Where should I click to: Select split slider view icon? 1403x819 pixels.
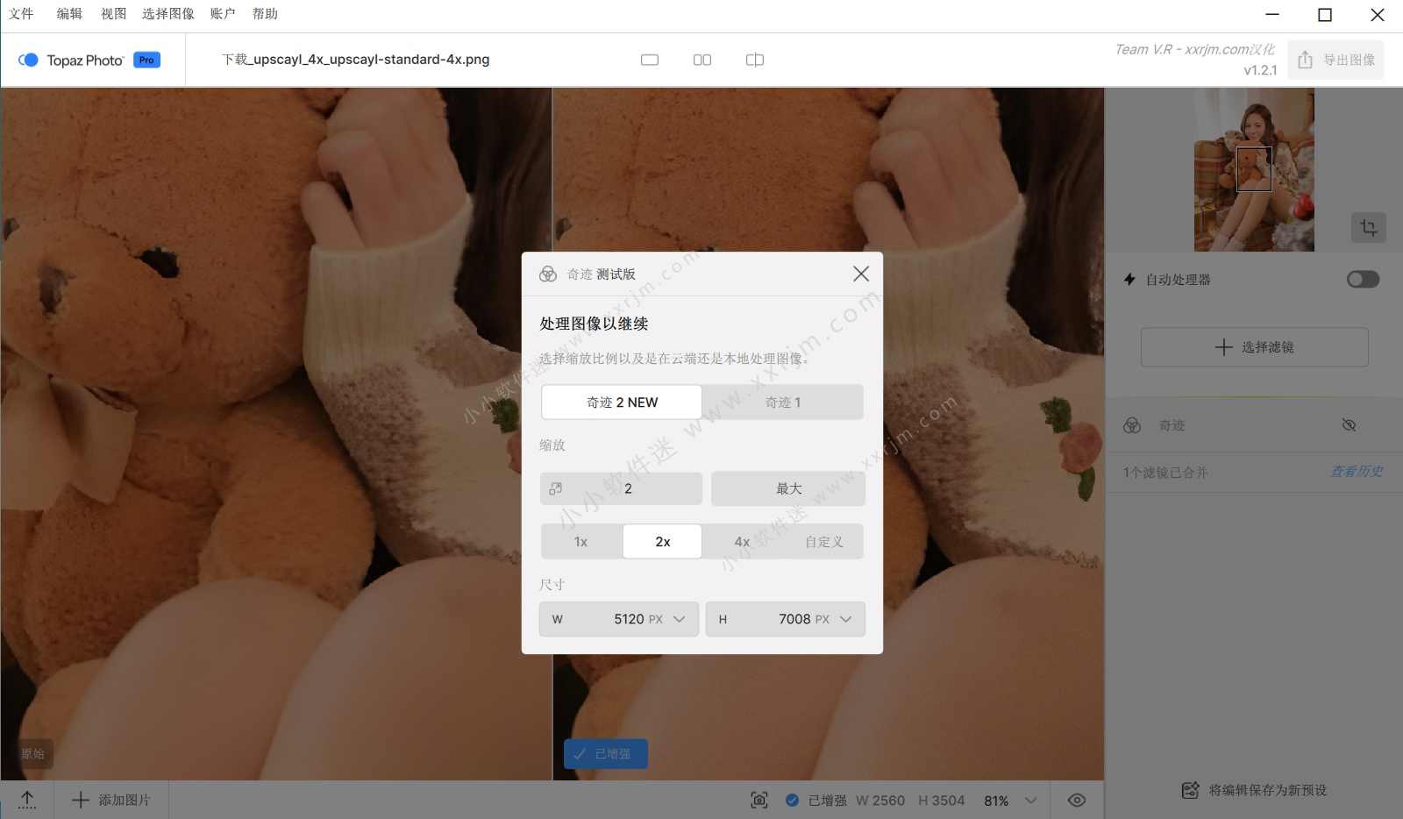click(755, 60)
